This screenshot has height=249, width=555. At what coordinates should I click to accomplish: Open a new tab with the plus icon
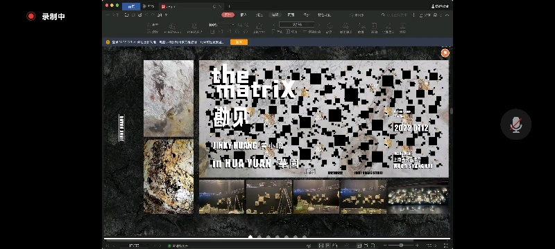pos(229,6)
